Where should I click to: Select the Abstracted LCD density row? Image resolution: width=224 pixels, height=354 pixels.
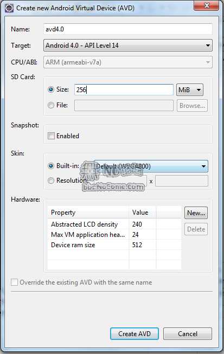tap(114, 224)
